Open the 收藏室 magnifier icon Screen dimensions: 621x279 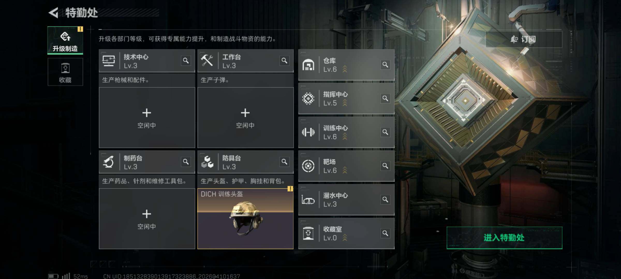click(x=385, y=233)
